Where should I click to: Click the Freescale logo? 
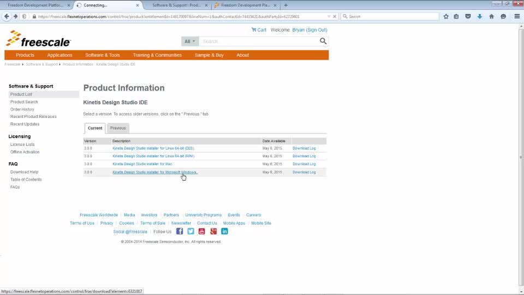click(38, 39)
